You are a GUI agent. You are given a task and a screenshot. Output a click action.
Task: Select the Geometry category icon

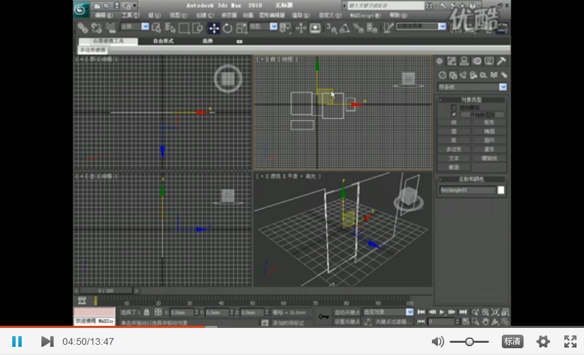(x=442, y=75)
